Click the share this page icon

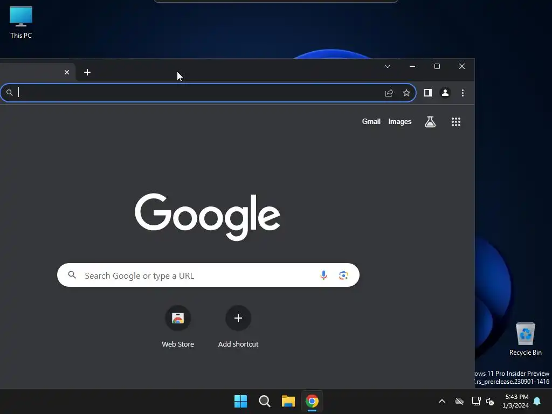389,93
